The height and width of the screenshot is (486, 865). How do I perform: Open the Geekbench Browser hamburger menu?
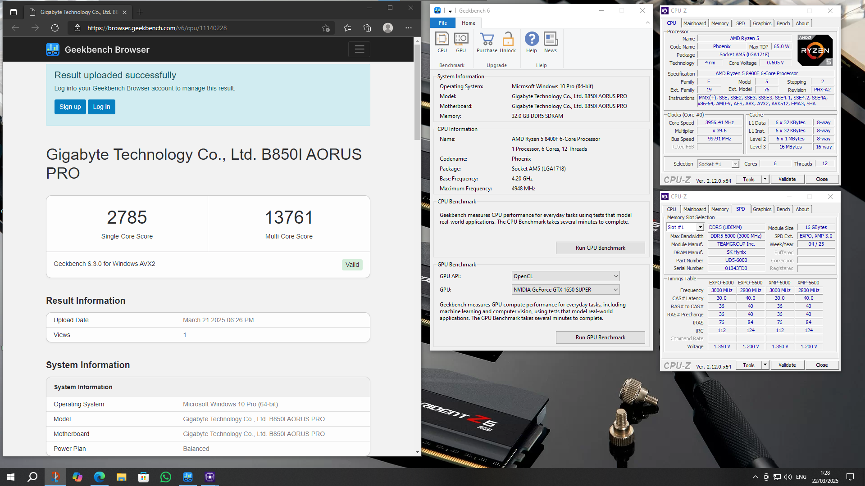point(359,49)
